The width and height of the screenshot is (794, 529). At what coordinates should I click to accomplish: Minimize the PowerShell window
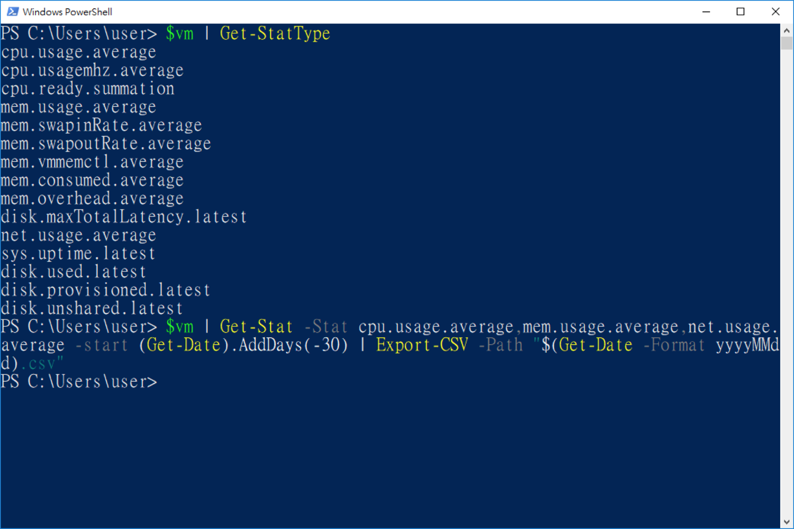tap(706, 11)
